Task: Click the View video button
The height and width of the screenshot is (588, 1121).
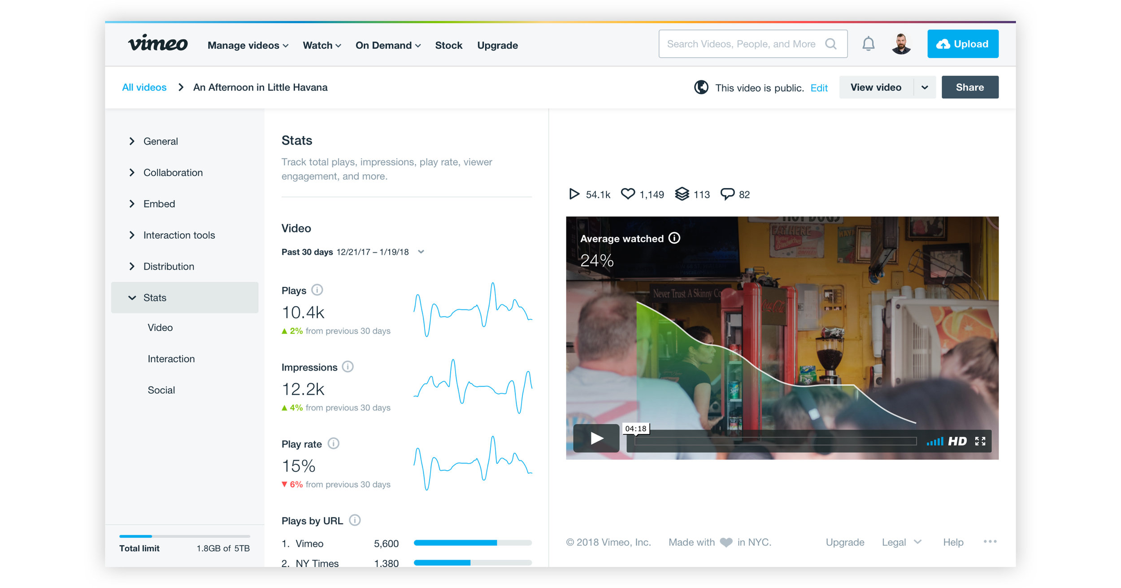Action: [876, 87]
